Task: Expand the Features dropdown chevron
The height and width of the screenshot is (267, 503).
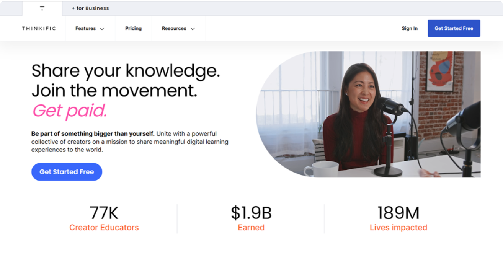Action: pyautogui.click(x=102, y=29)
